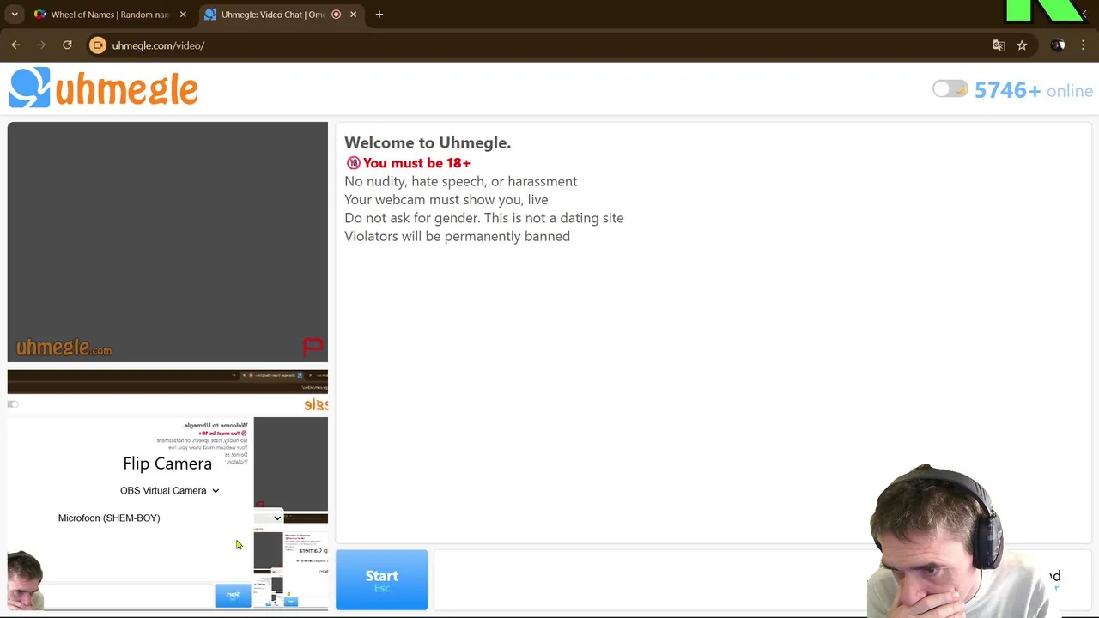The width and height of the screenshot is (1099, 618).
Task: Click the Uhmegle logo
Action: point(104,88)
